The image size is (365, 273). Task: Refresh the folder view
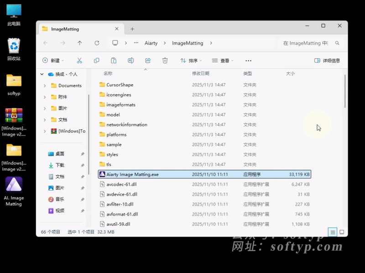tap(97, 43)
